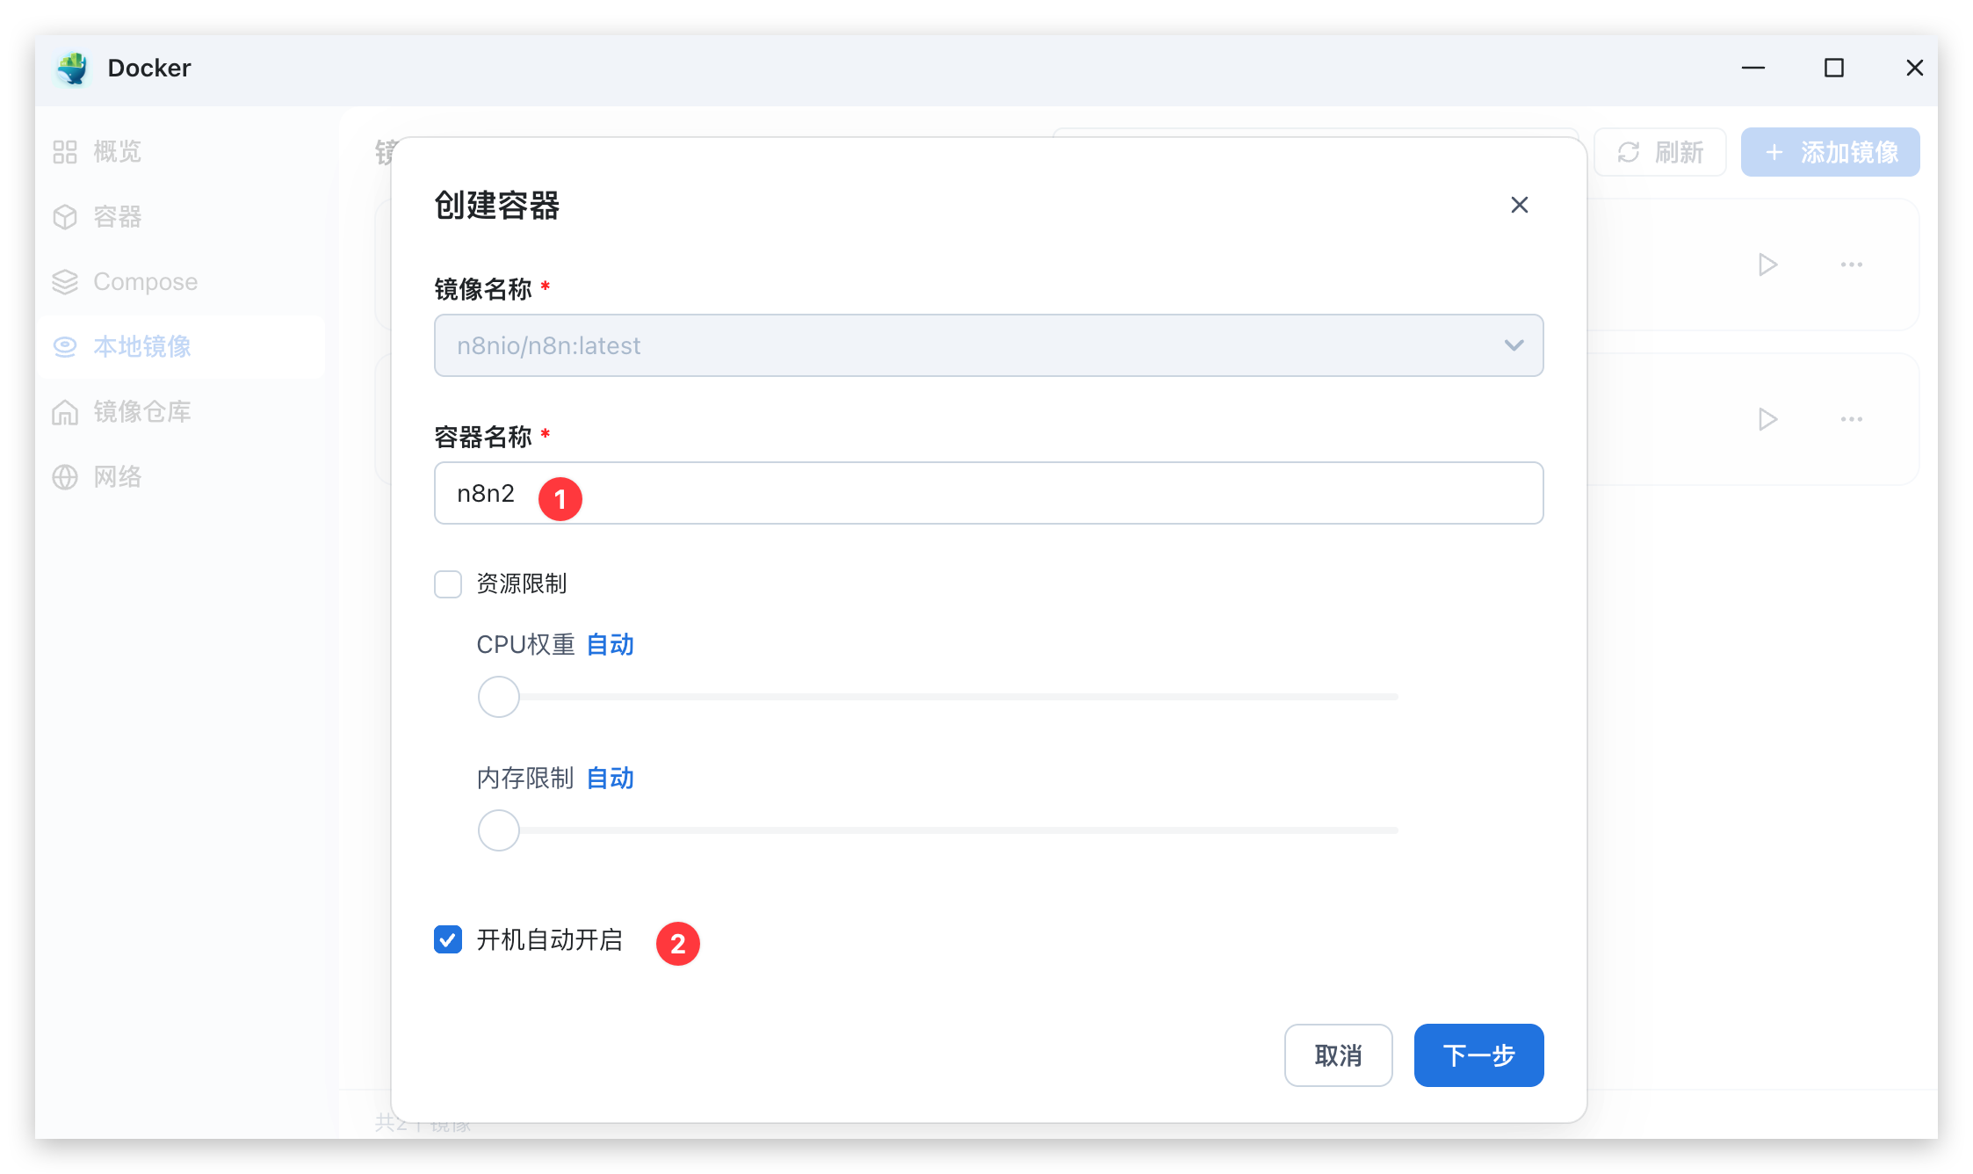Click the 本地镜像 disk icon
1973x1174 pixels.
coord(65,347)
